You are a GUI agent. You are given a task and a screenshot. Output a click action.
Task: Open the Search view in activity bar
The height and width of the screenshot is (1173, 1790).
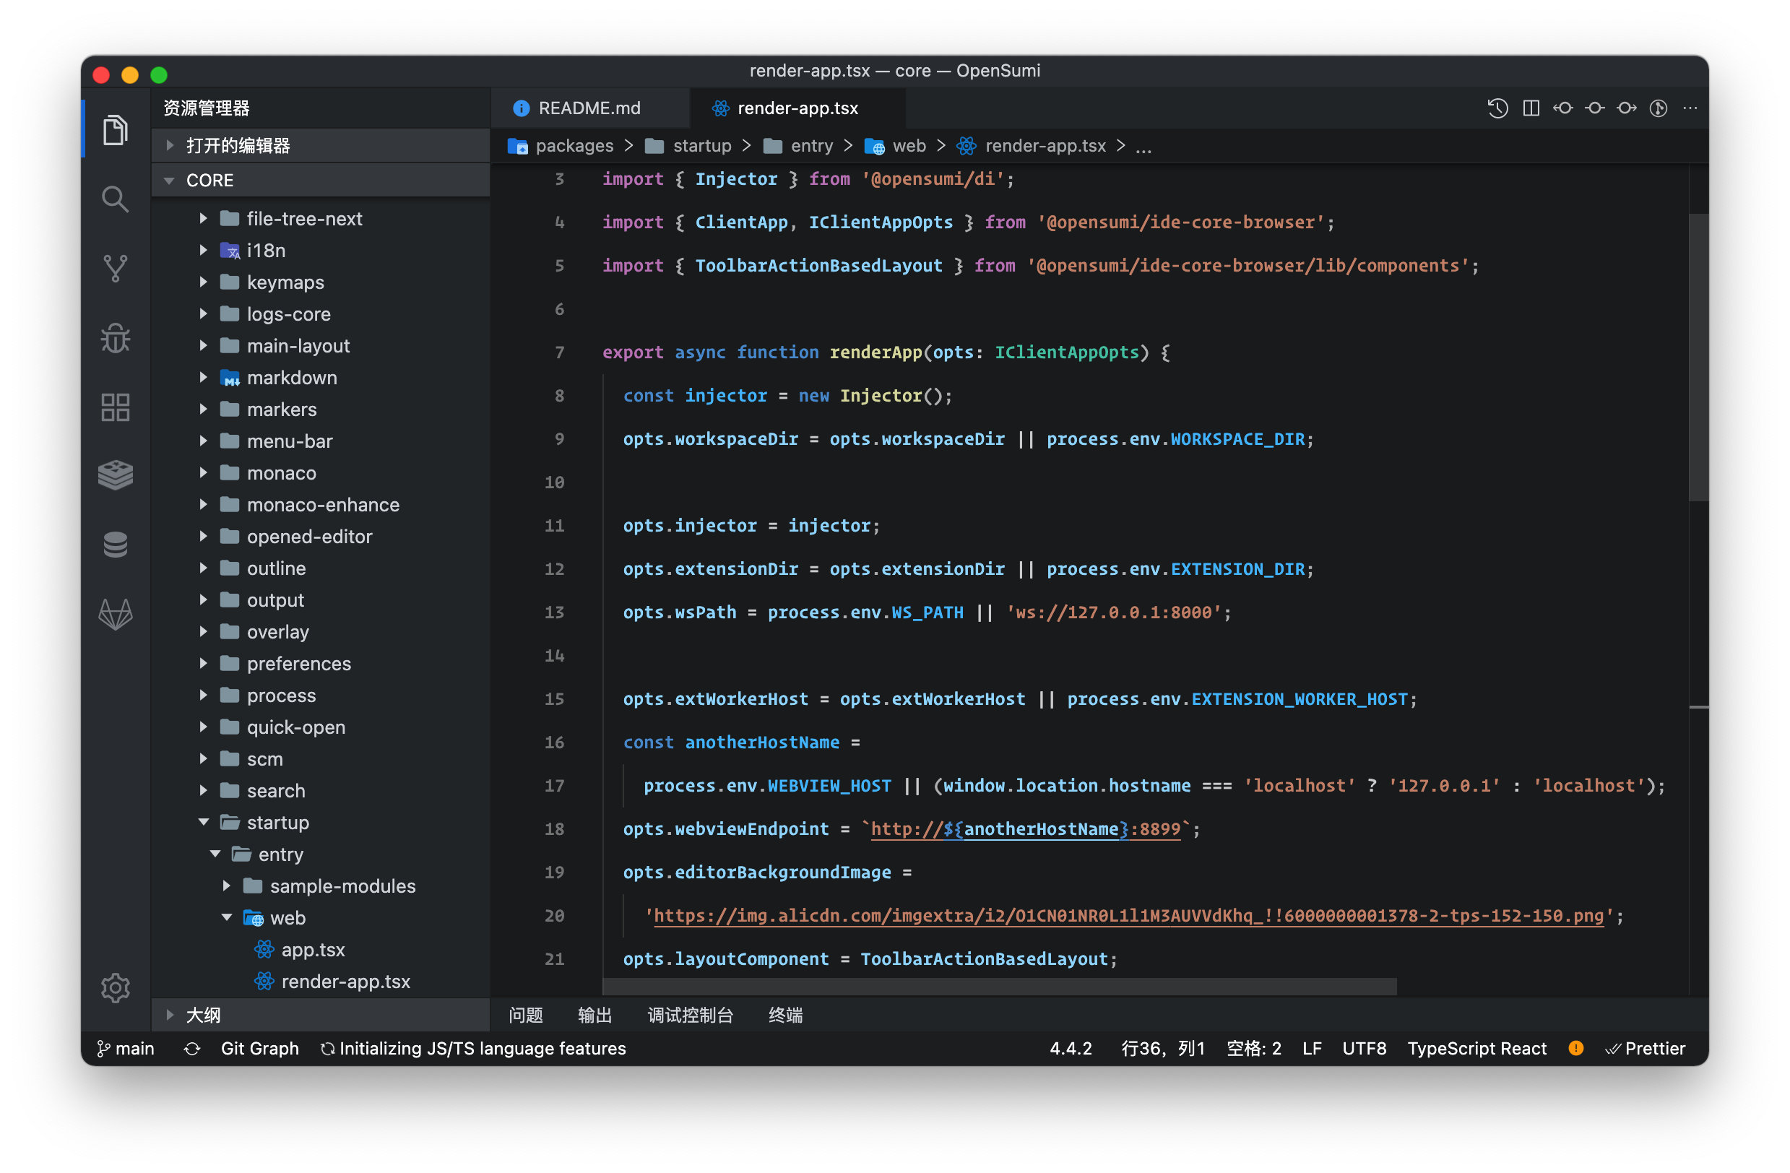click(115, 199)
